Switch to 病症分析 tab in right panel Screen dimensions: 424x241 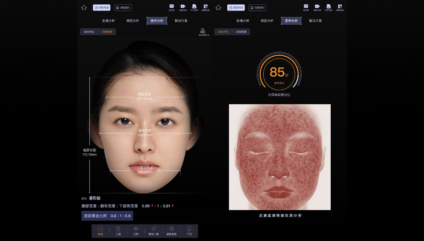pyautogui.click(x=267, y=21)
